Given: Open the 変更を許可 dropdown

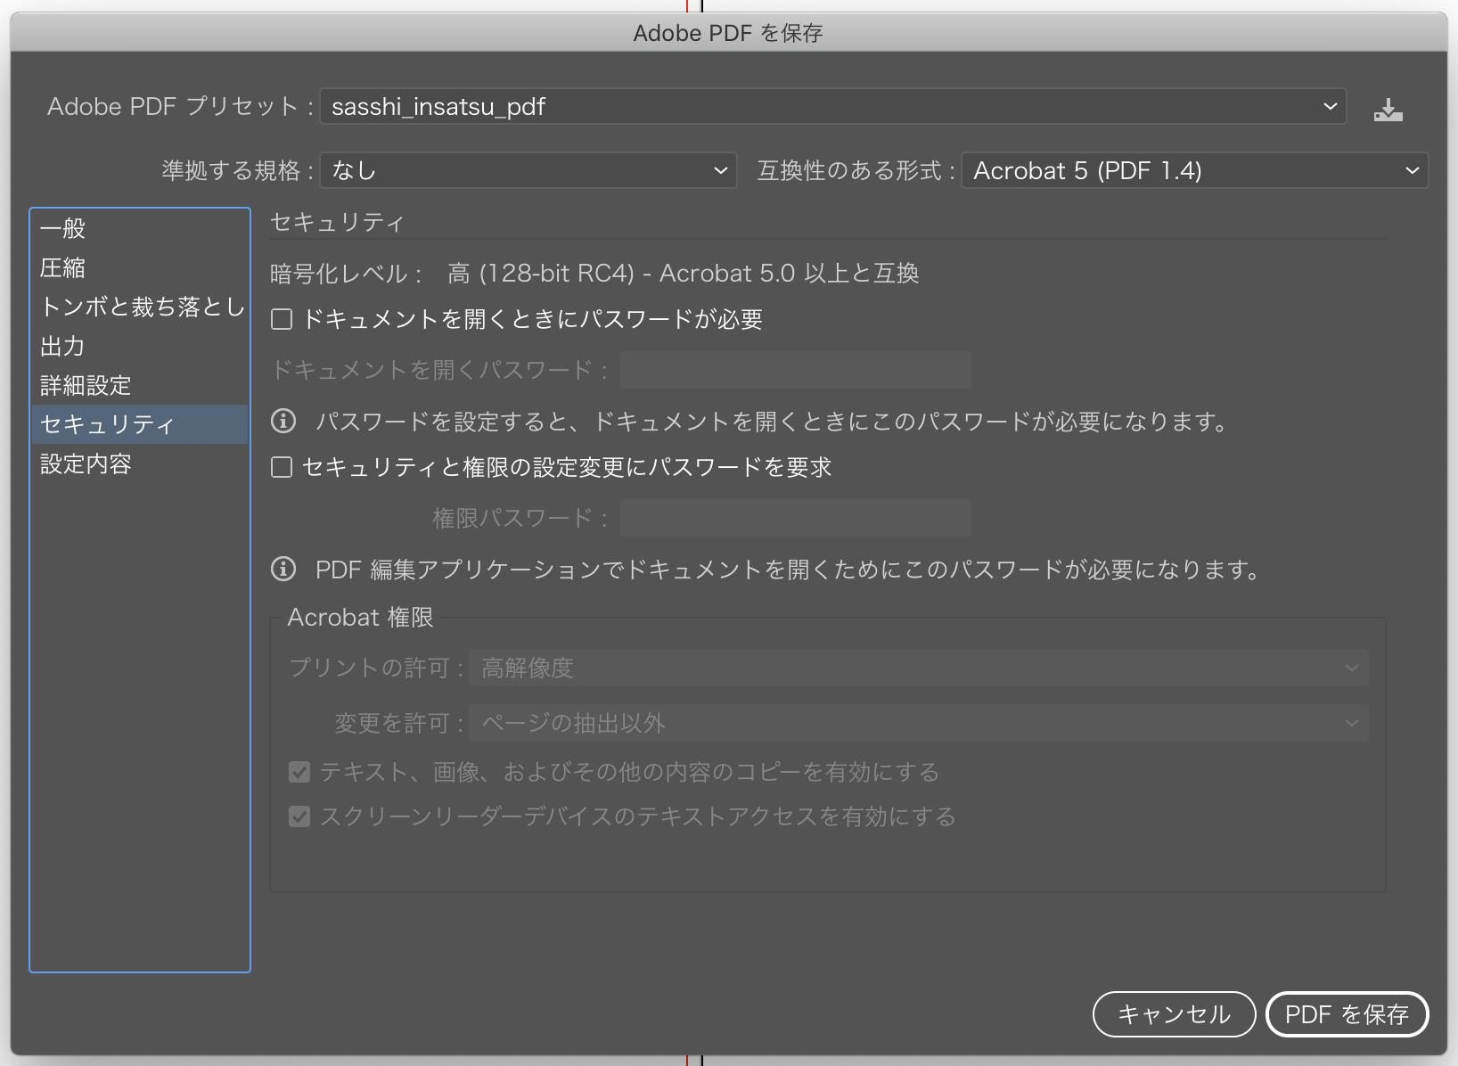Looking at the screenshot, I should click(918, 723).
